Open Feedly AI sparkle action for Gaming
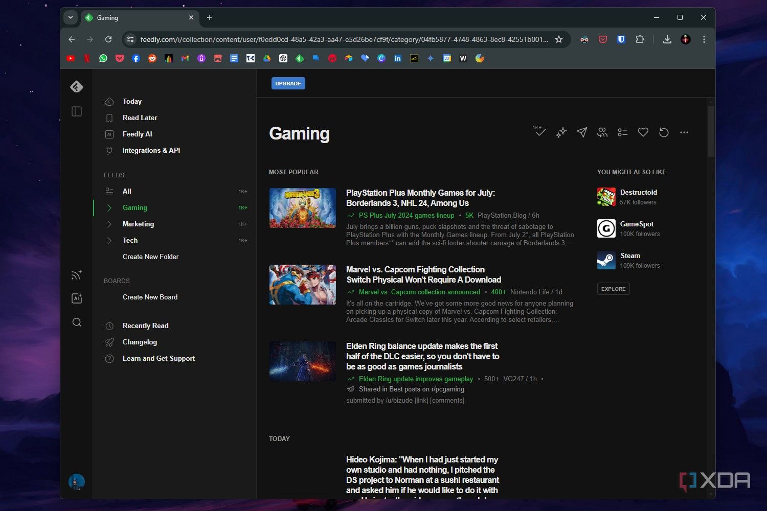 [x=561, y=132]
